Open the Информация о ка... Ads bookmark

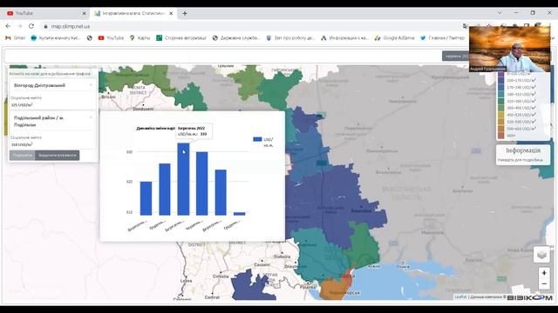click(344, 37)
